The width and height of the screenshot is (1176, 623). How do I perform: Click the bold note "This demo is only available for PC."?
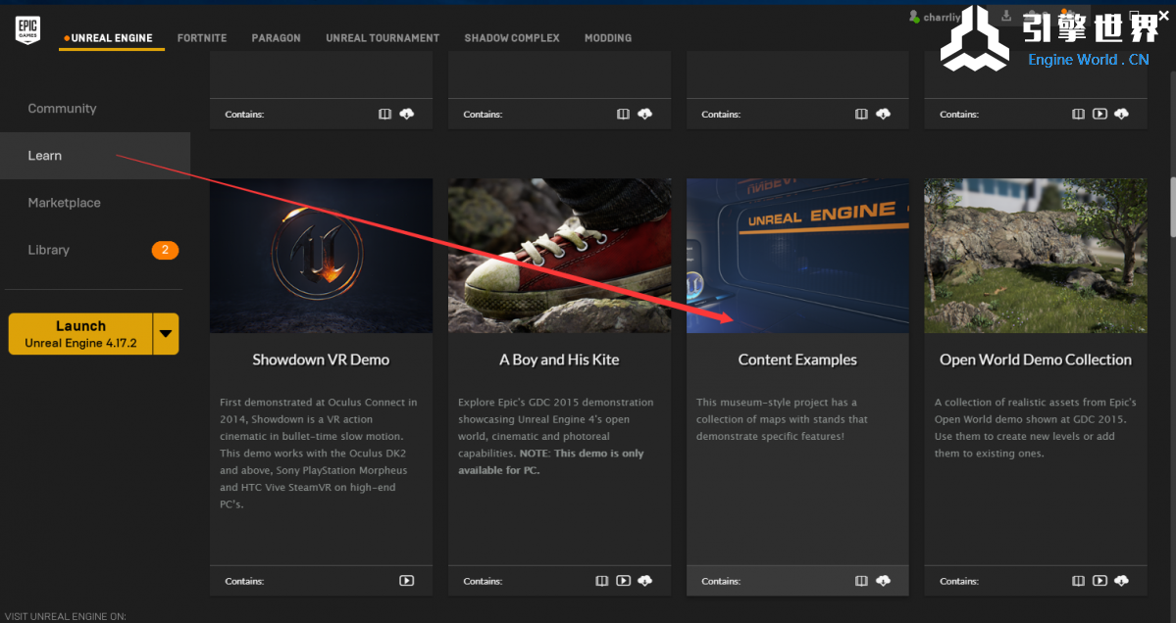552,462
